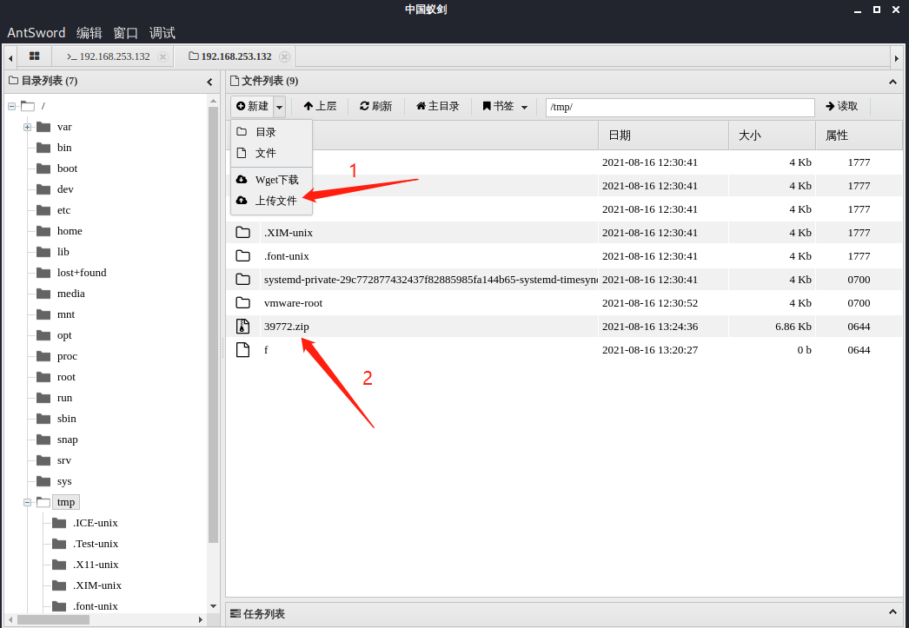Select the lost+found folder in tree
The image size is (909, 628).
(x=82, y=273)
